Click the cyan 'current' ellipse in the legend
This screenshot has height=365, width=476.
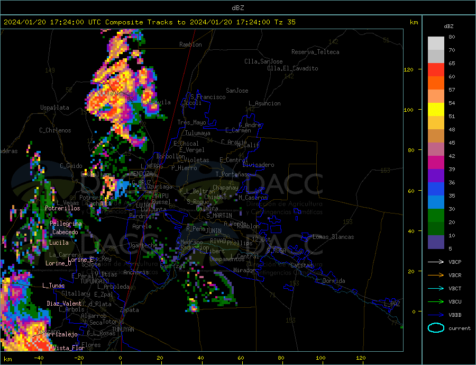tap(436, 328)
